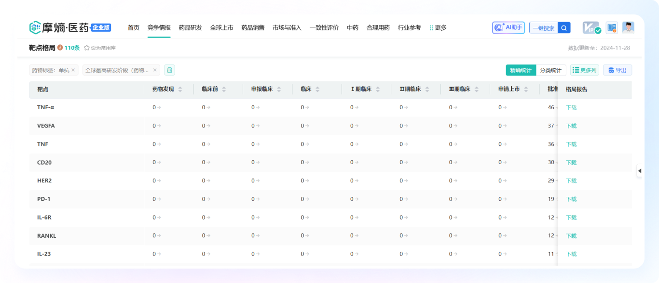Open the 药品研发 menu

(191, 28)
